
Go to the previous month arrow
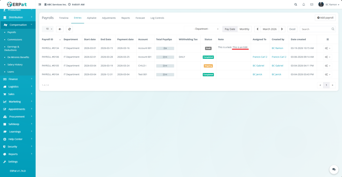258,29
